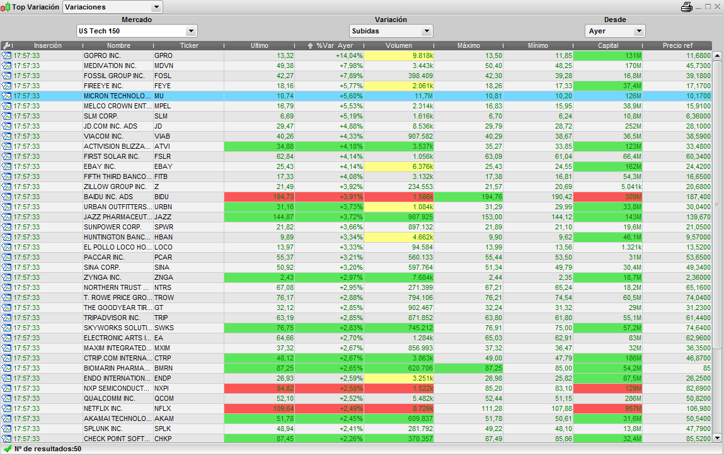
Task: Open chart icon for NETFLIX INC. row
Action: 6,409
